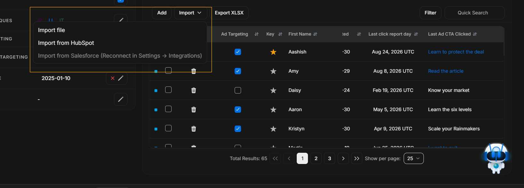Clear the 2025-01-10 date with red X

point(113,78)
